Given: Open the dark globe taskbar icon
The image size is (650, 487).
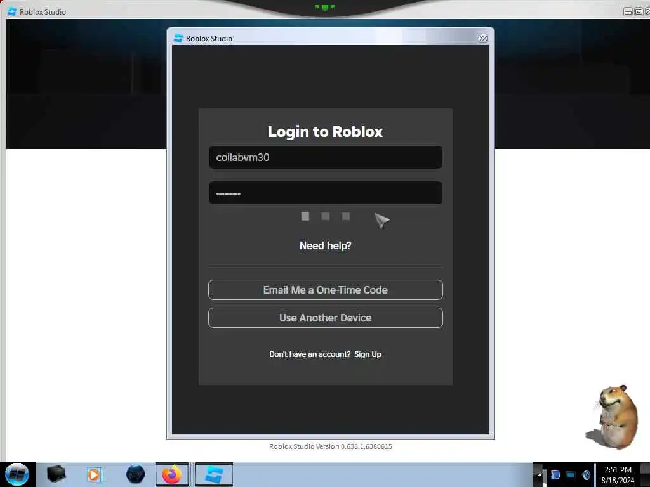Looking at the screenshot, I should (136, 474).
